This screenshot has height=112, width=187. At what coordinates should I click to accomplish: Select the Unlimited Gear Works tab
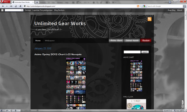click(x=22, y=2)
